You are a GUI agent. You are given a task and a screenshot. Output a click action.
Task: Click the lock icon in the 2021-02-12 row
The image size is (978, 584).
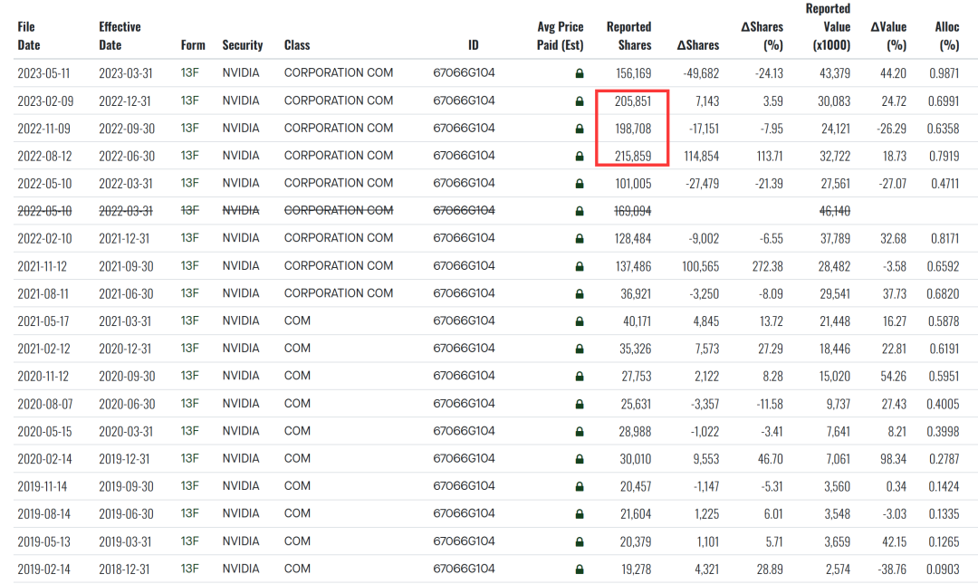pos(580,349)
